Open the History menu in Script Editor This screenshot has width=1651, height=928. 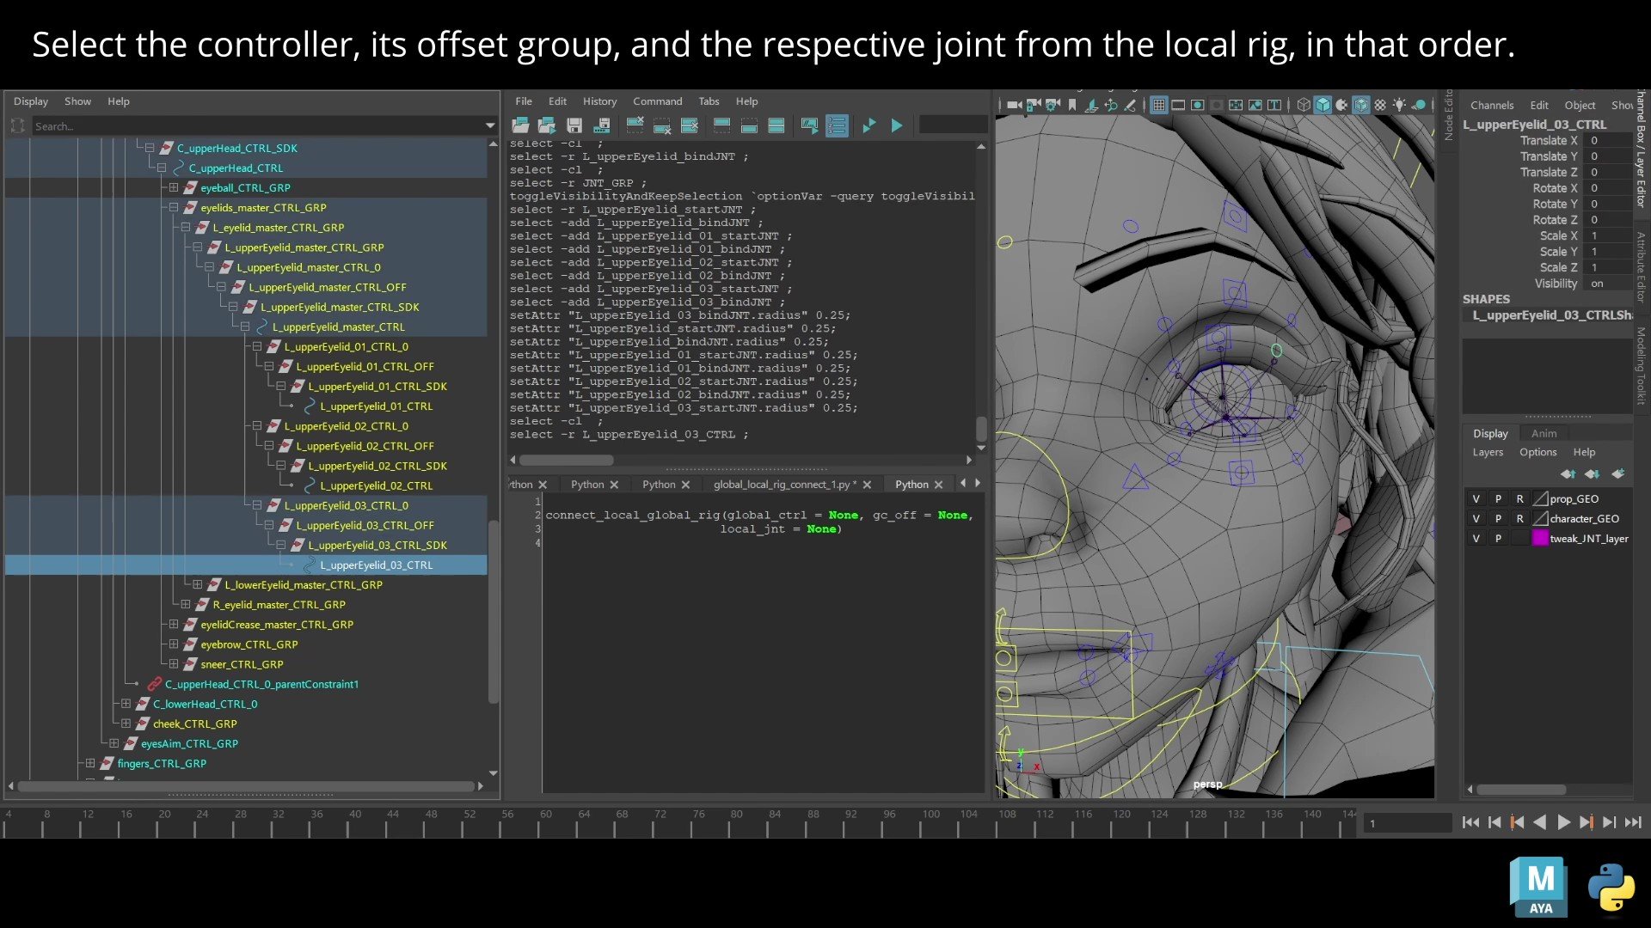click(x=599, y=101)
